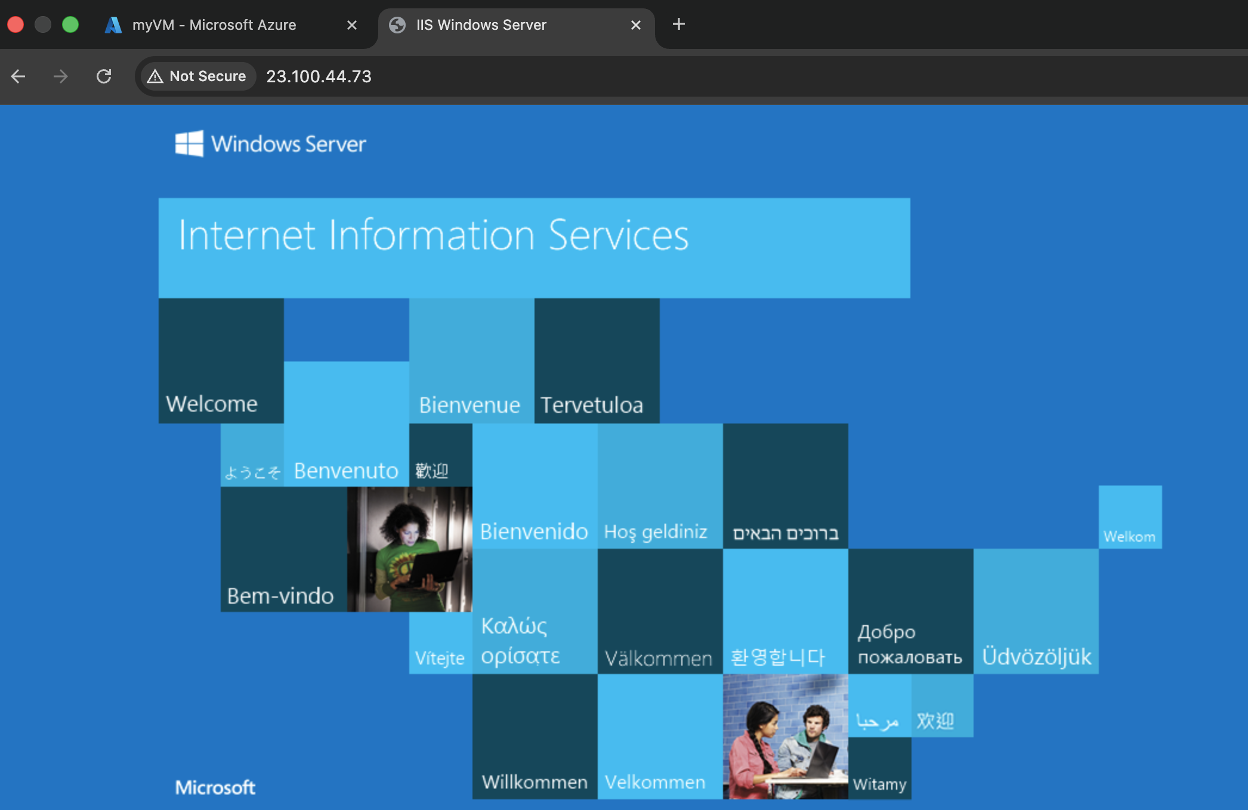The image size is (1248, 810).
Task: Click the Vítejte tile
Action: pos(441,643)
